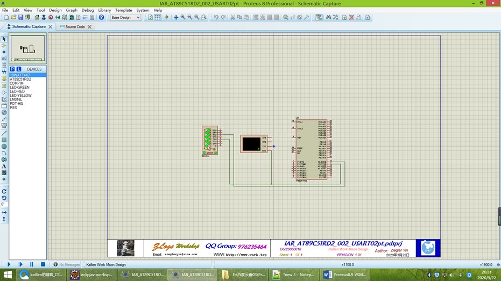Pause the simulation

(x=32, y=264)
